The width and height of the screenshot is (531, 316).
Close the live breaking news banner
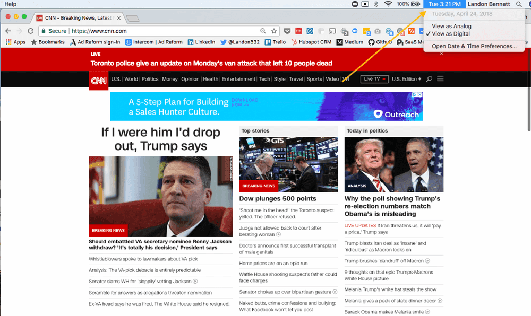click(x=441, y=54)
